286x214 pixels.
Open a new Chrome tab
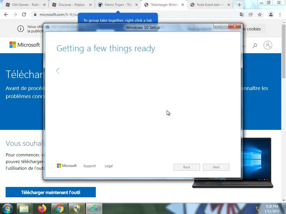click(x=239, y=5)
